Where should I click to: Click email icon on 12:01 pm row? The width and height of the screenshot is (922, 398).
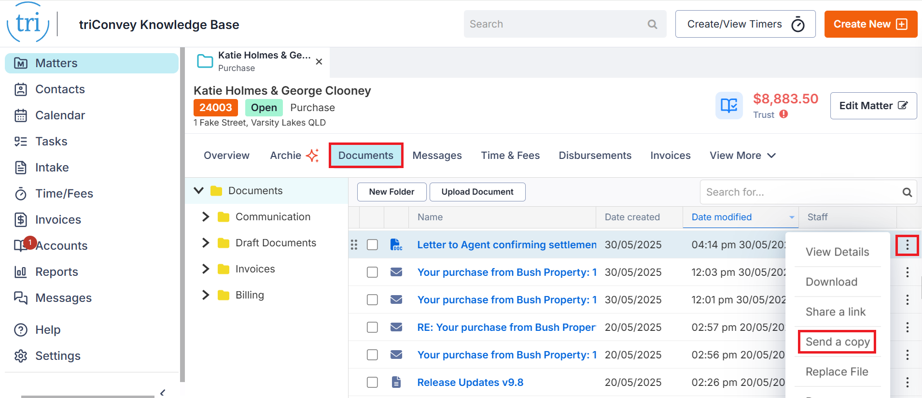click(396, 300)
